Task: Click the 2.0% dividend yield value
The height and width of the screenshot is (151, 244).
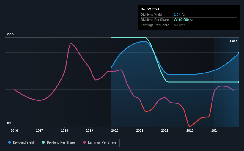Action: pos(177,15)
